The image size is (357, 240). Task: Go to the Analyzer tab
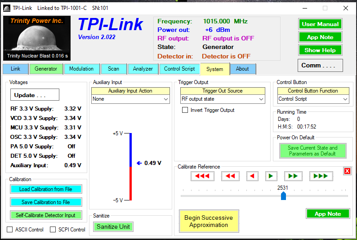[143, 69]
